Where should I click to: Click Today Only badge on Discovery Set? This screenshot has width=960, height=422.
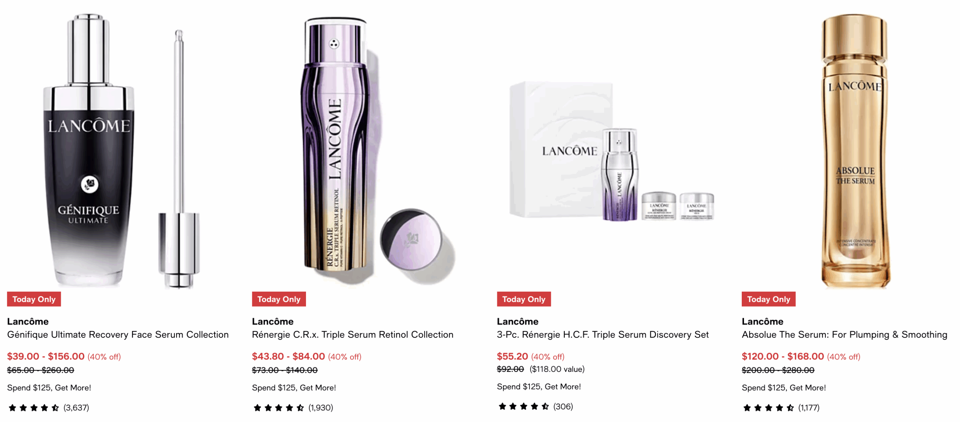click(523, 299)
